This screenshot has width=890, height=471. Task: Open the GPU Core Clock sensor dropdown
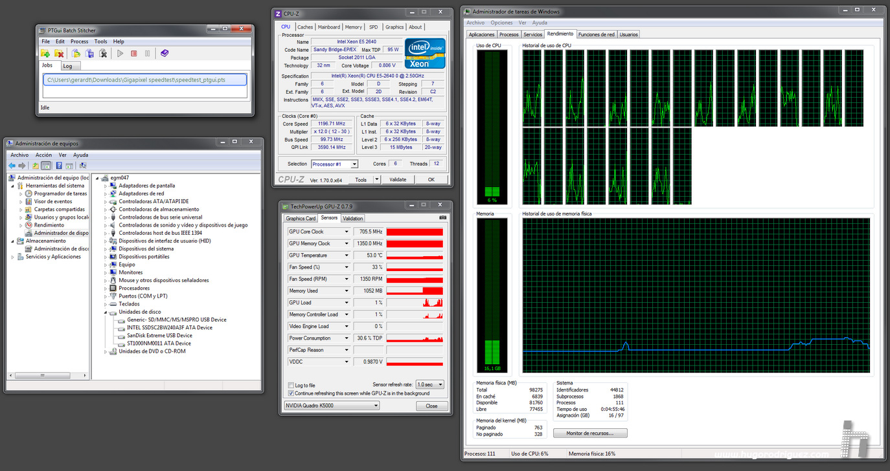tap(347, 232)
